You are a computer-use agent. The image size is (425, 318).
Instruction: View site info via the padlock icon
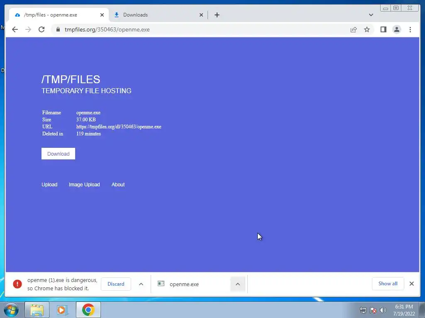(x=58, y=29)
